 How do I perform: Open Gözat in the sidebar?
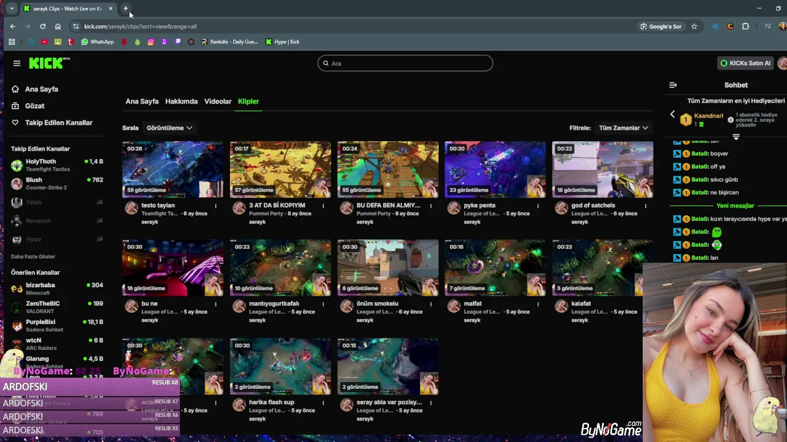click(x=28, y=106)
